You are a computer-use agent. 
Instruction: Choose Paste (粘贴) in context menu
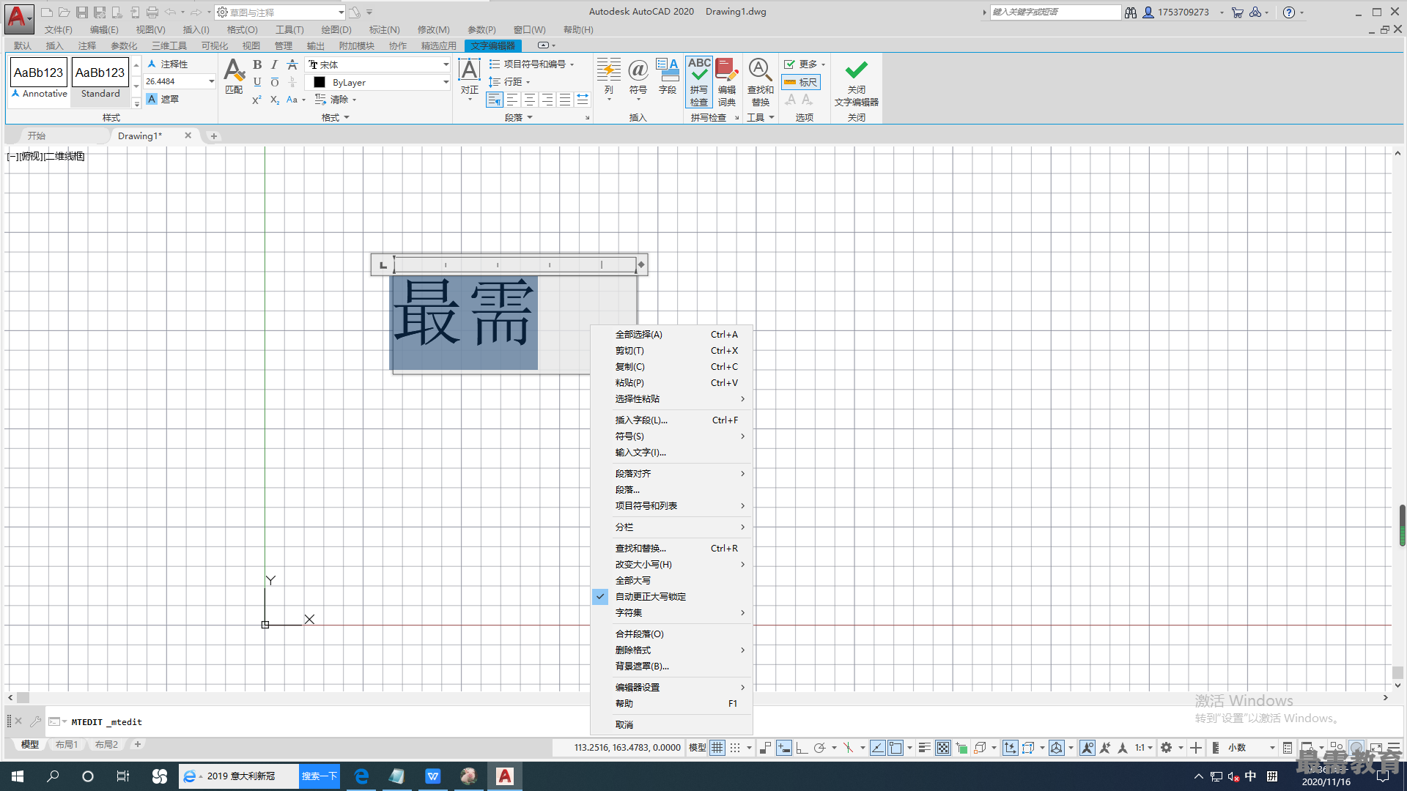(x=672, y=383)
